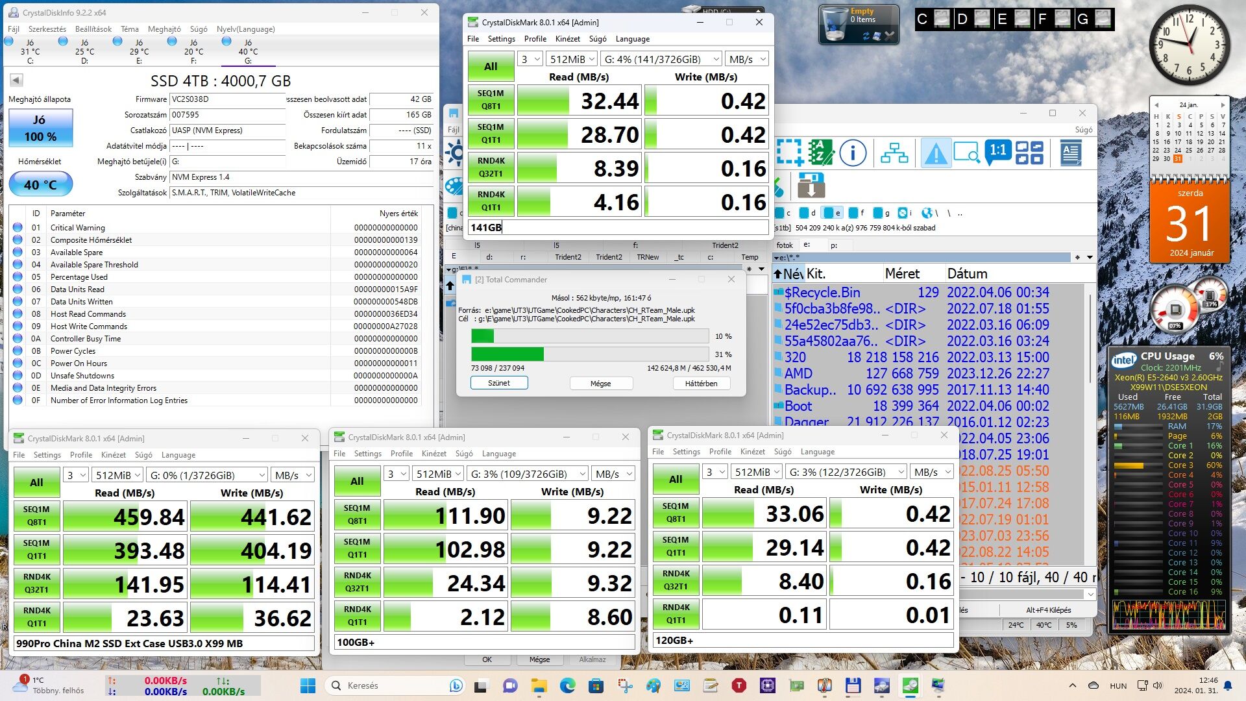1246x701 pixels.
Task: Open Profile menu in 141GB CrystalDiskMark window
Action: pos(535,39)
